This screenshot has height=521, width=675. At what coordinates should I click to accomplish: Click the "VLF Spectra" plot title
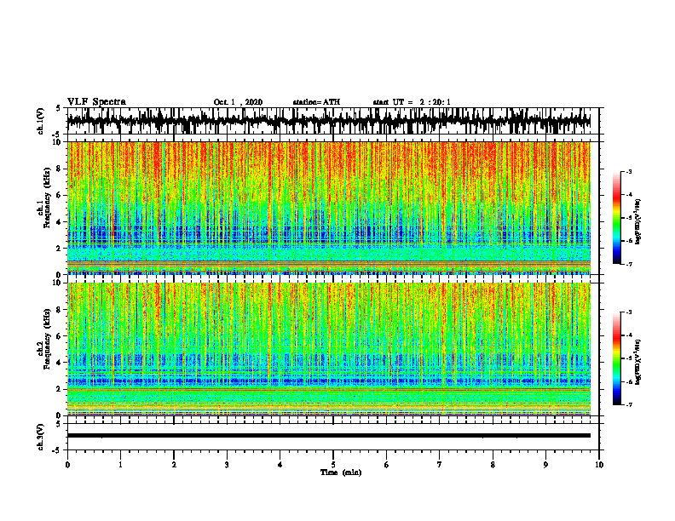[96, 102]
